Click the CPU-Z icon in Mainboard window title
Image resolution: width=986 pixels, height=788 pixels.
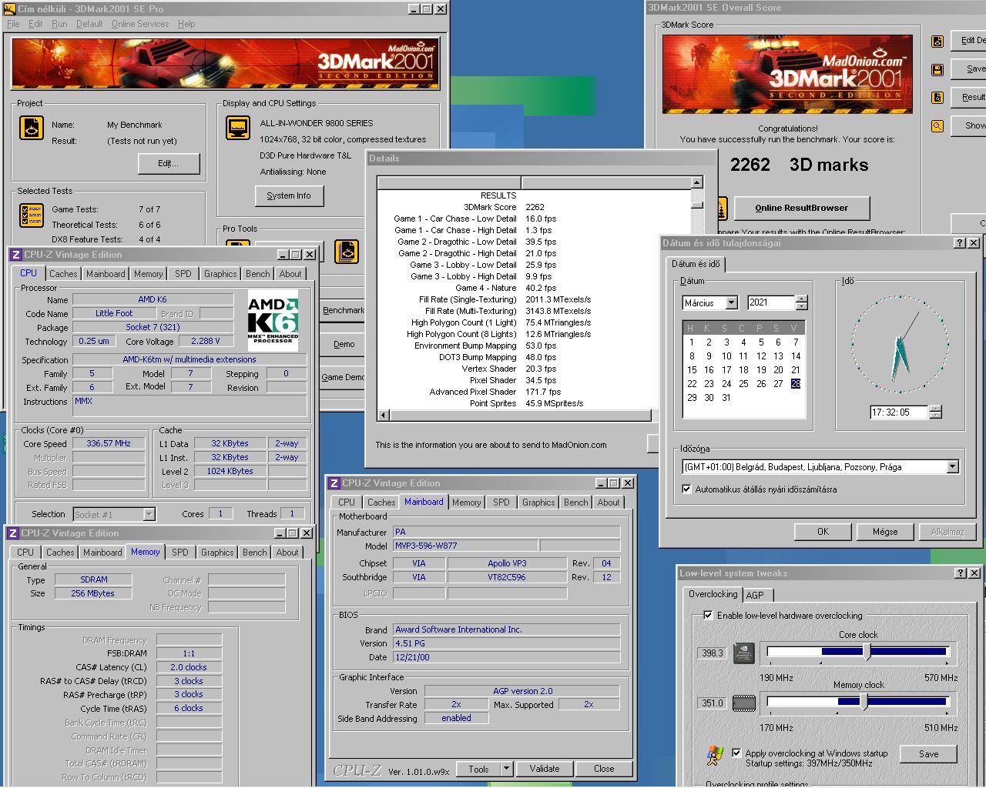[334, 483]
